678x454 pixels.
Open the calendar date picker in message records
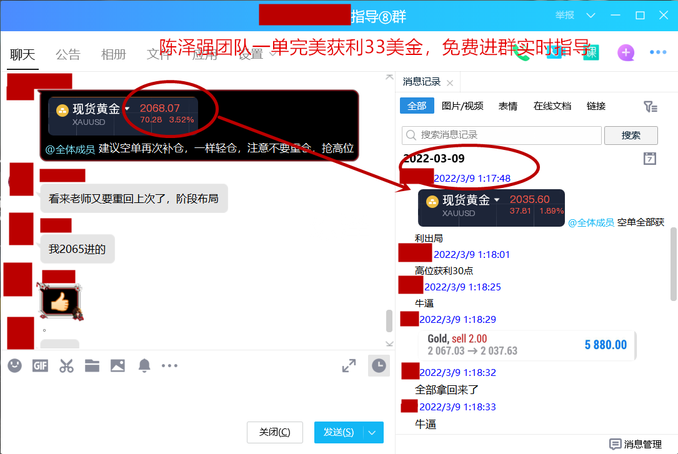(650, 159)
